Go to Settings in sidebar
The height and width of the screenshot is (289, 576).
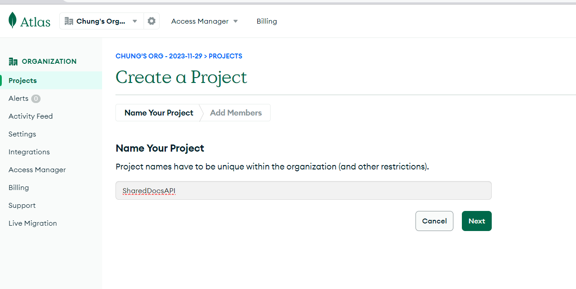click(22, 134)
